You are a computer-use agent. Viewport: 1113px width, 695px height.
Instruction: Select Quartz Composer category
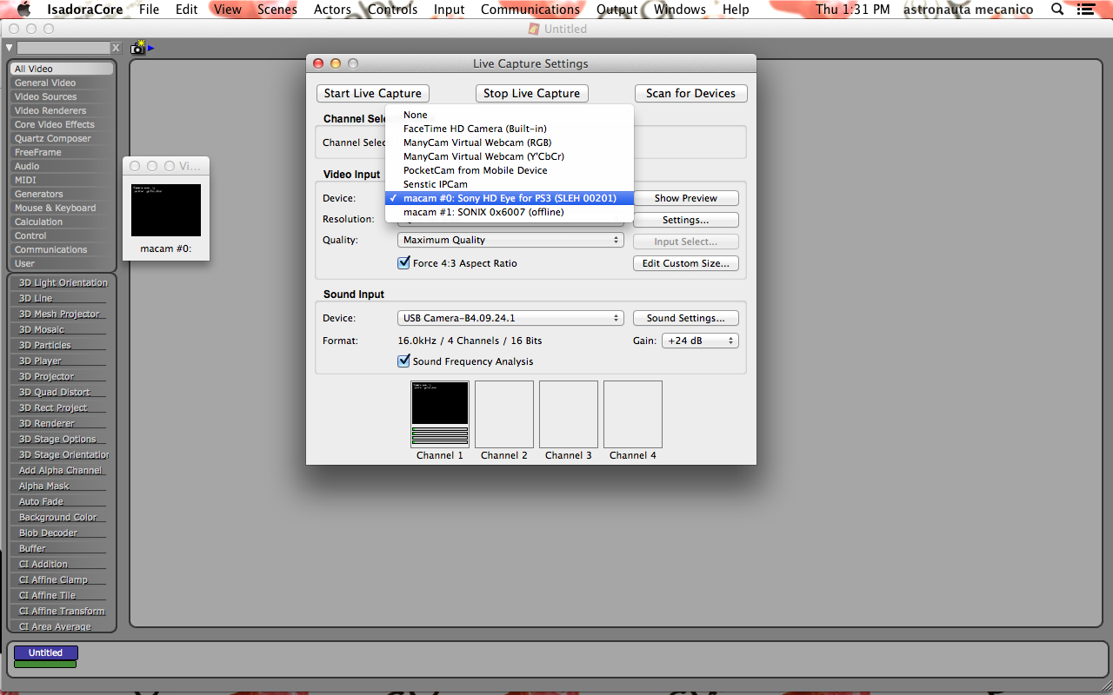(61, 138)
